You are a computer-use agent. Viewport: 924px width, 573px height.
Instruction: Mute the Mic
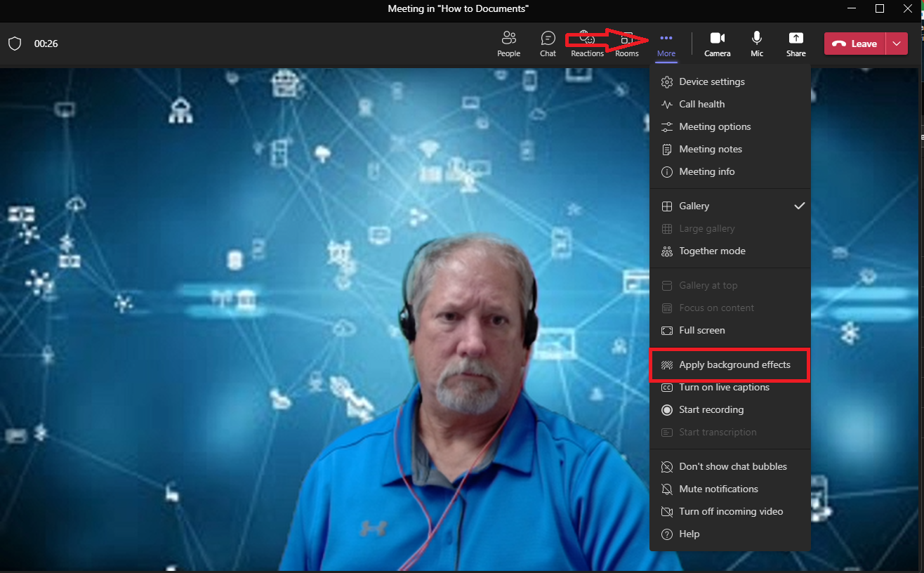(x=757, y=44)
